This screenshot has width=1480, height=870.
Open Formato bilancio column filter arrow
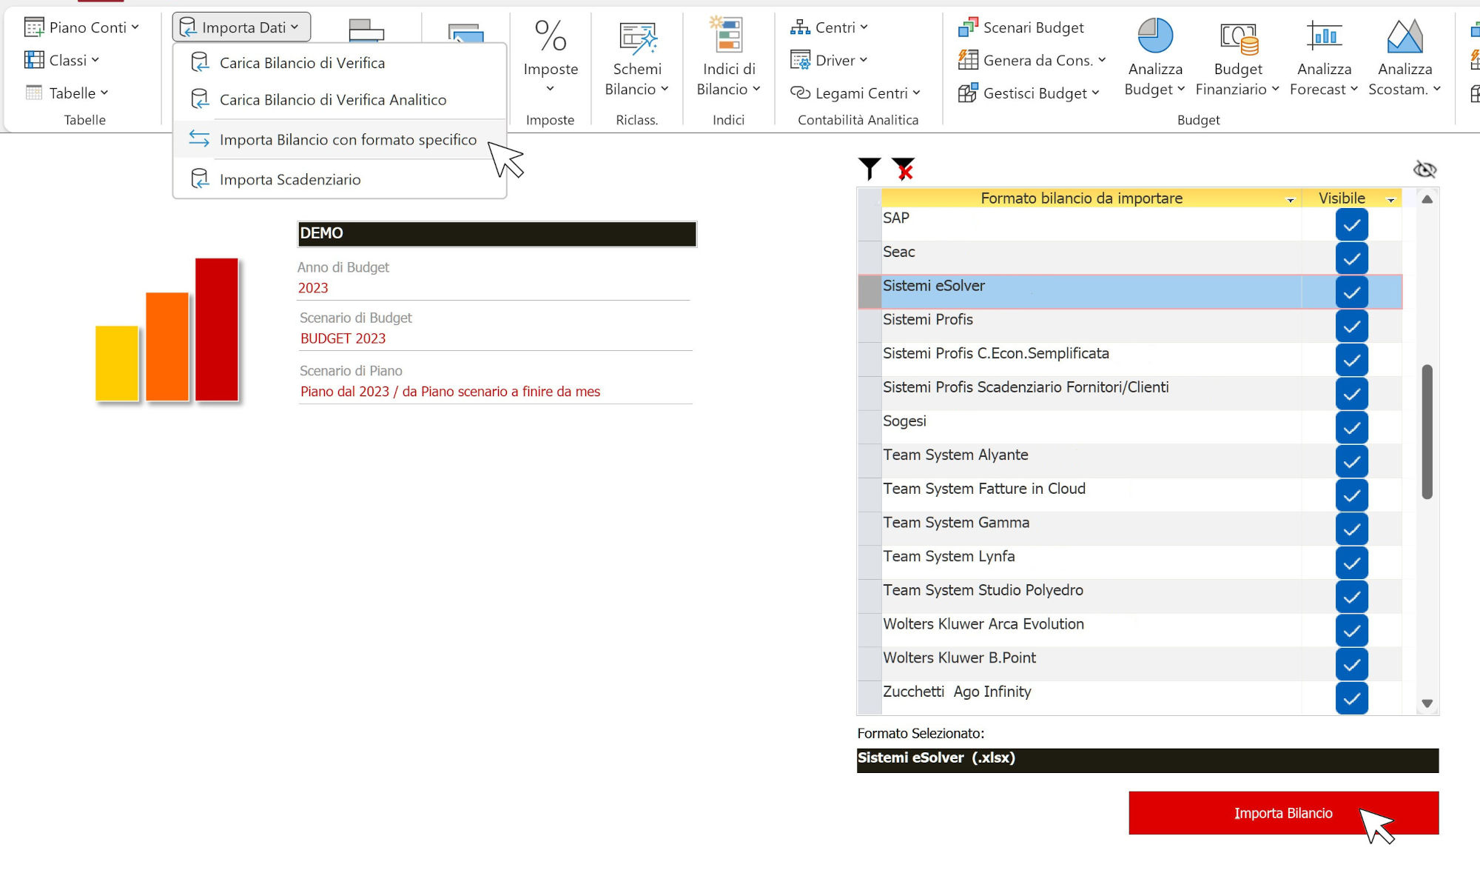coord(1291,200)
